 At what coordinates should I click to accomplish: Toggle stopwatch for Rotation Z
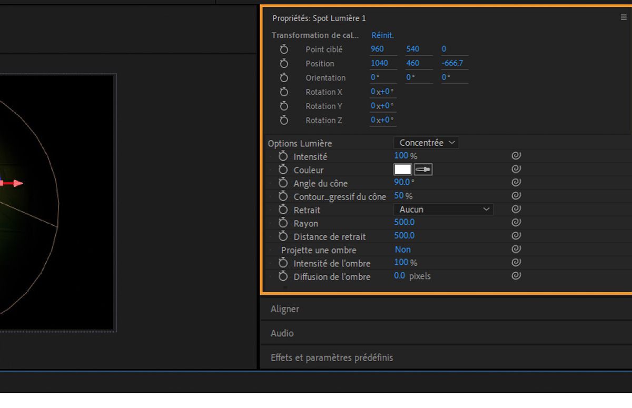[284, 120]
